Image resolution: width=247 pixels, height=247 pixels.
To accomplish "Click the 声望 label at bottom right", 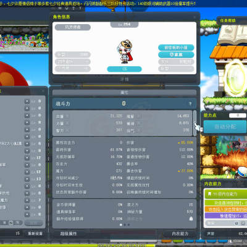I will 211,234.
